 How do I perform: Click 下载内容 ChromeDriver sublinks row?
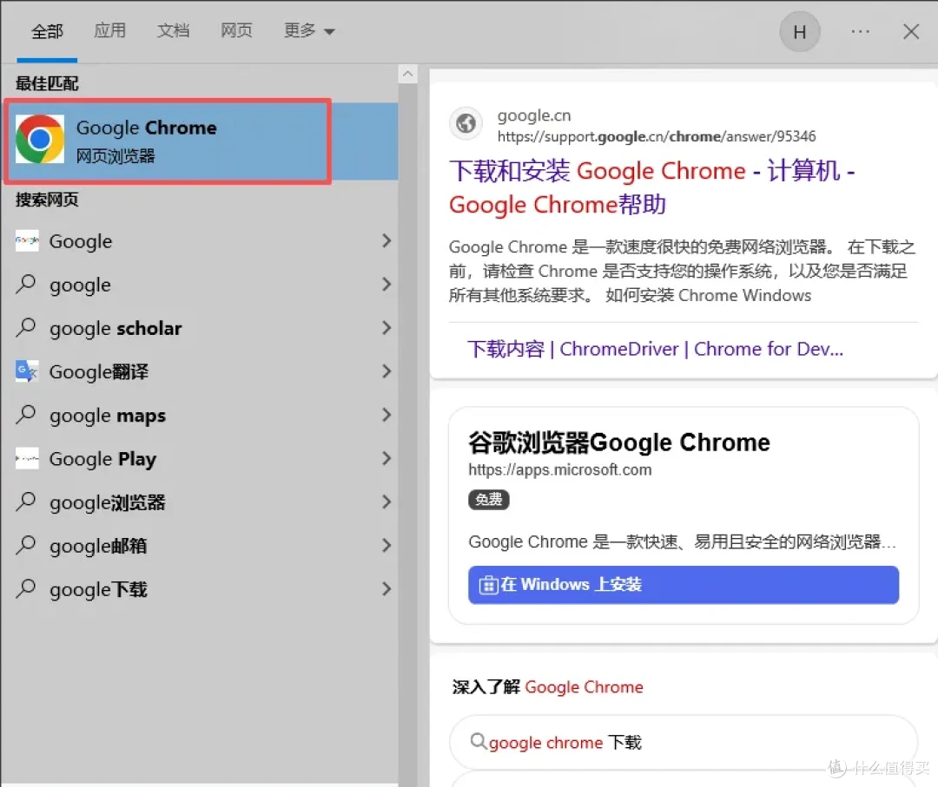pos(655,349)
